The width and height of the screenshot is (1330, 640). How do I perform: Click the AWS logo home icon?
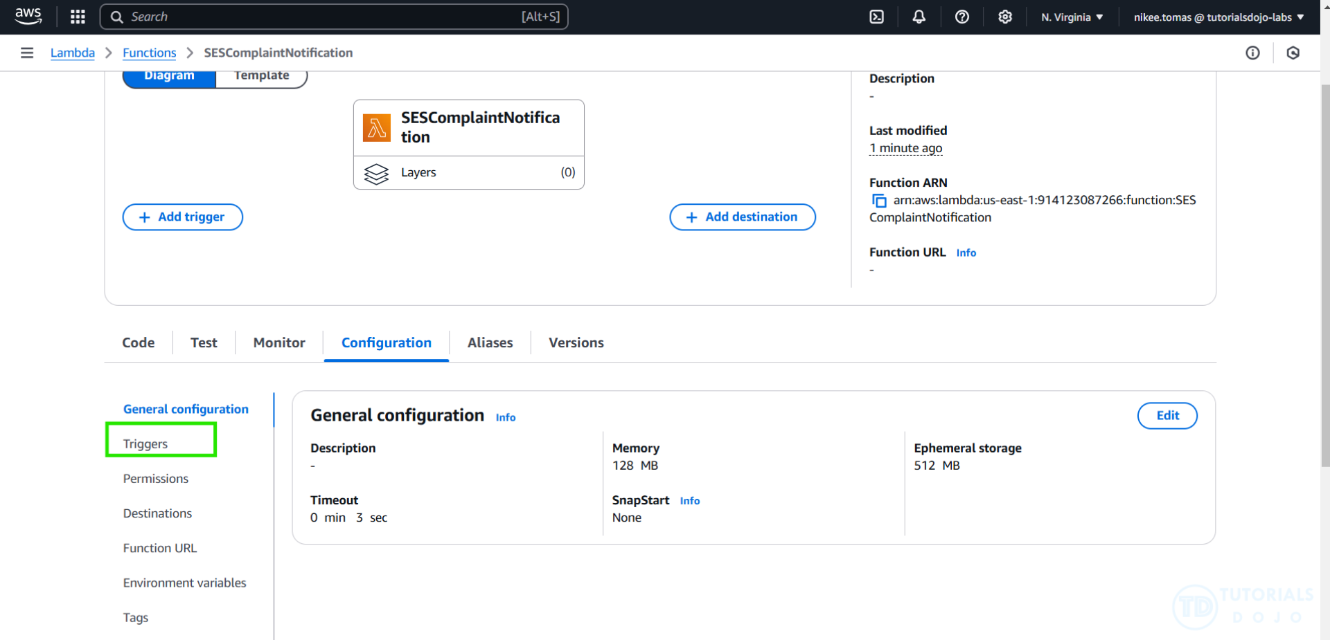pyautogui.click(x=28, y=16)
